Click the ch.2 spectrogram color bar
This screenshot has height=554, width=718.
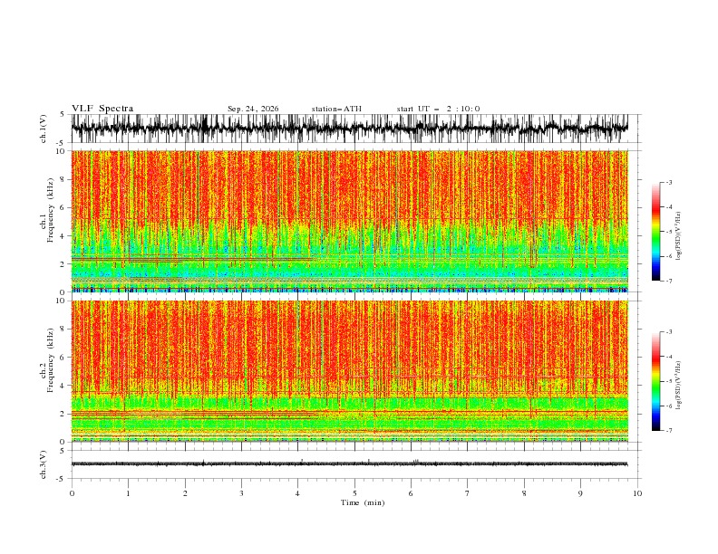tap(655, 381)
